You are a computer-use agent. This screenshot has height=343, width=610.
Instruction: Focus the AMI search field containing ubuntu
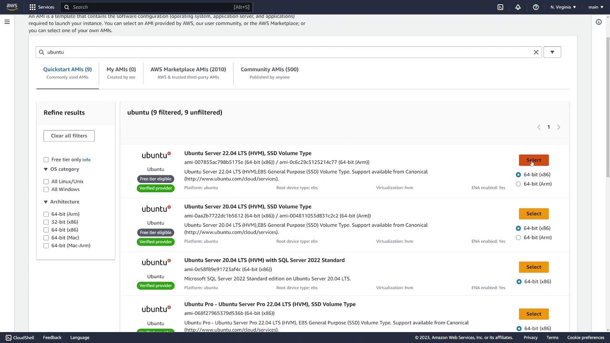289,52
